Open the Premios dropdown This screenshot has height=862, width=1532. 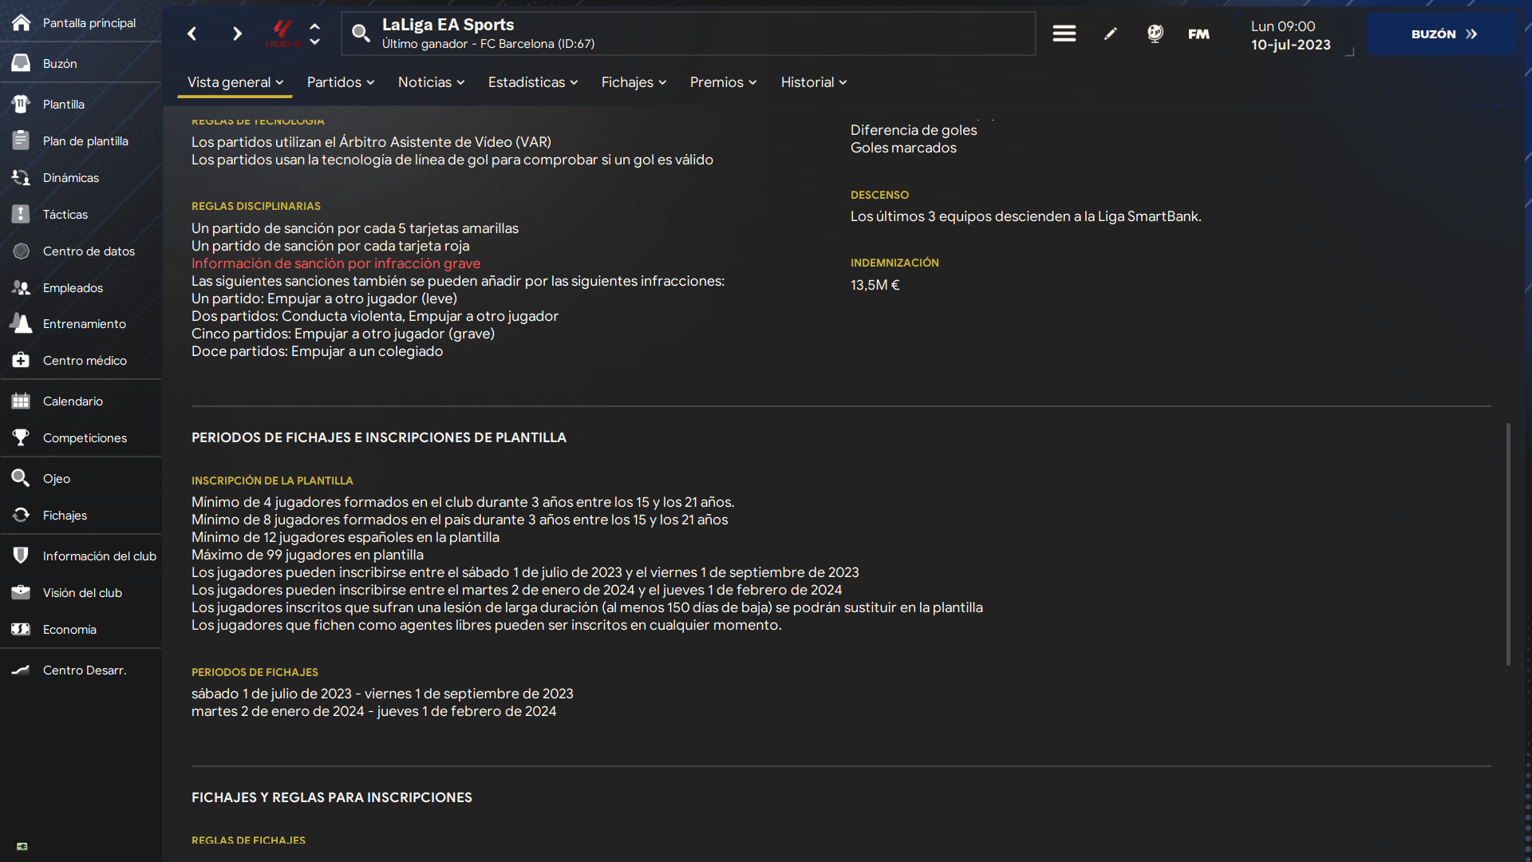pyautogui.click(x=723, y=82)
